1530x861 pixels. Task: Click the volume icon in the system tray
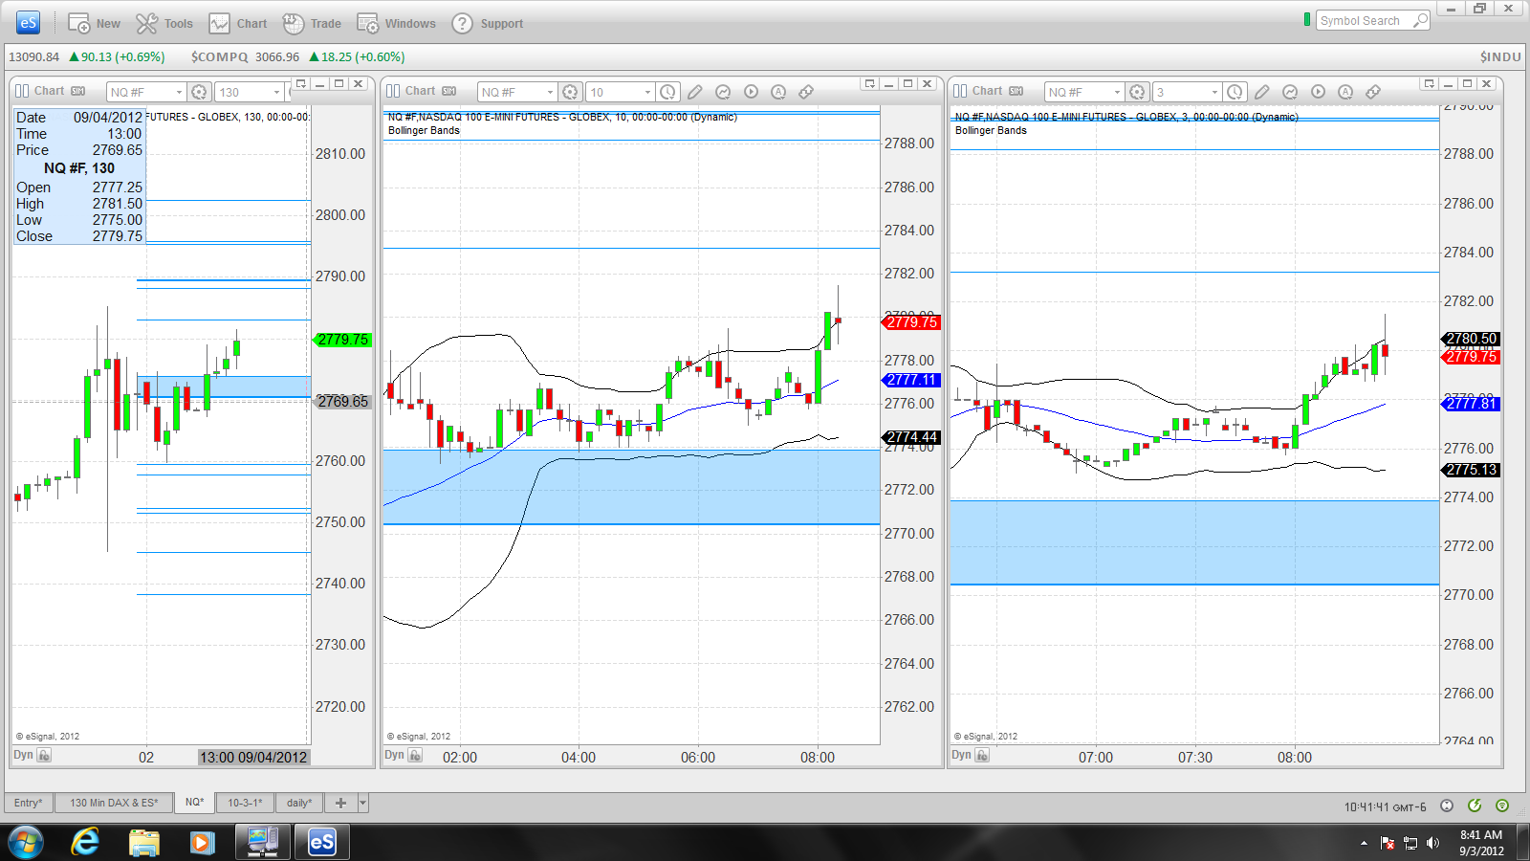(1432, 843)
